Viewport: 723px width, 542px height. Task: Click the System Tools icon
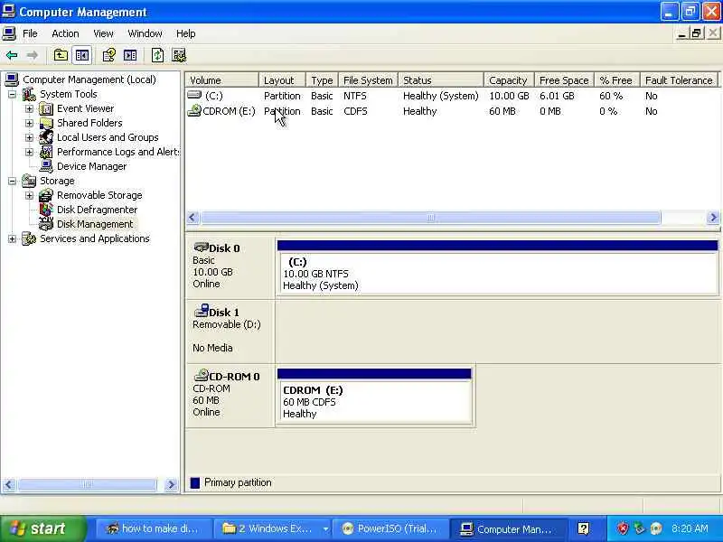[29, 94]
